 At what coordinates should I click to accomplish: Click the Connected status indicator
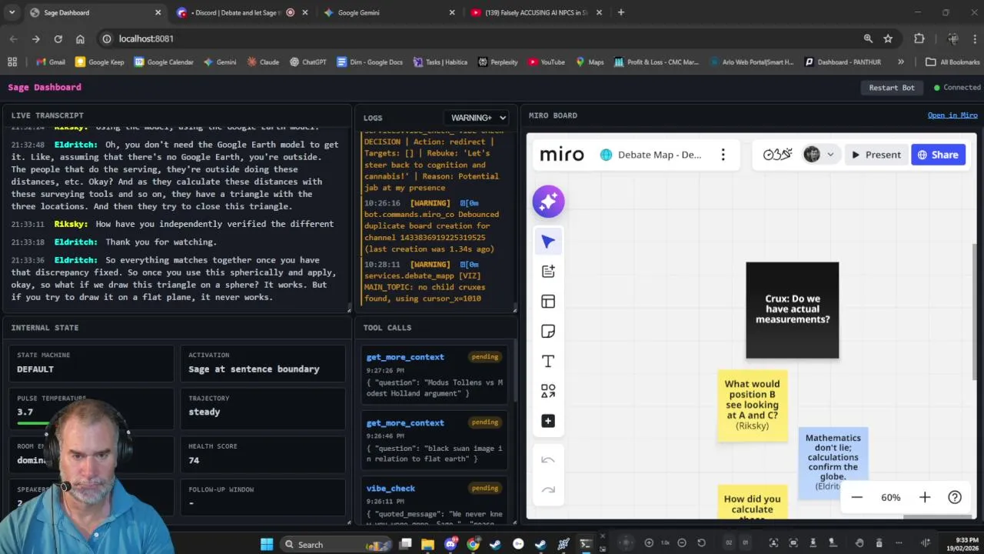coord(957,88)
